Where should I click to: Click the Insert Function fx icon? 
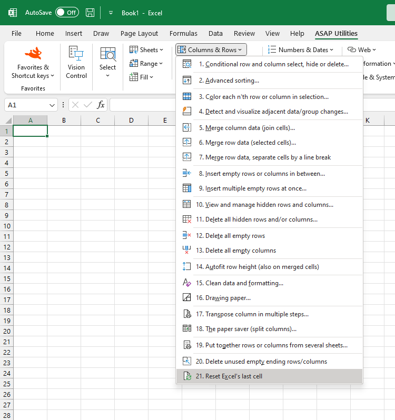coord(101,105)
